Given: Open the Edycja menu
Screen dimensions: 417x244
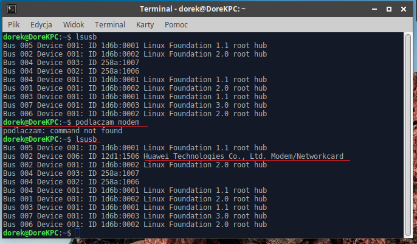Looking at the screenshot, I should tap(41, 25).
